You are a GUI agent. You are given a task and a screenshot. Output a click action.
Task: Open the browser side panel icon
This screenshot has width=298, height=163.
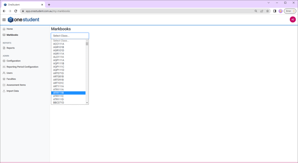point(275,11)
